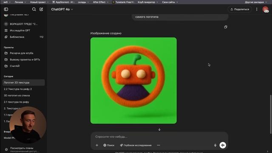The width and height of the screenshot is (272, 153).
Task: Open the user profile avatar
Action: 265,9
